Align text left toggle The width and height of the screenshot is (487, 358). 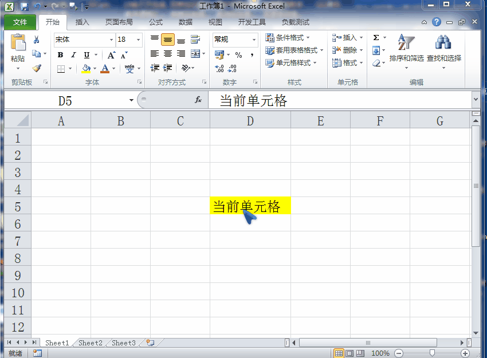point(155,54)
